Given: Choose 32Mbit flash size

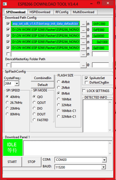Looking at the screenshot, I should pyautogui.click(x=64, y=105).
